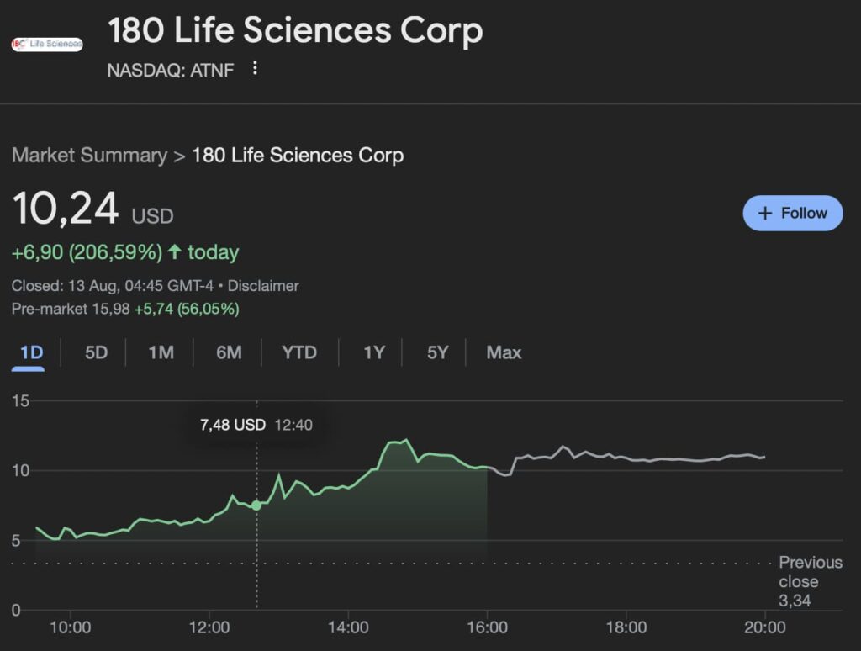Click the green chart marker at 12:40

(x=256, y=505)
